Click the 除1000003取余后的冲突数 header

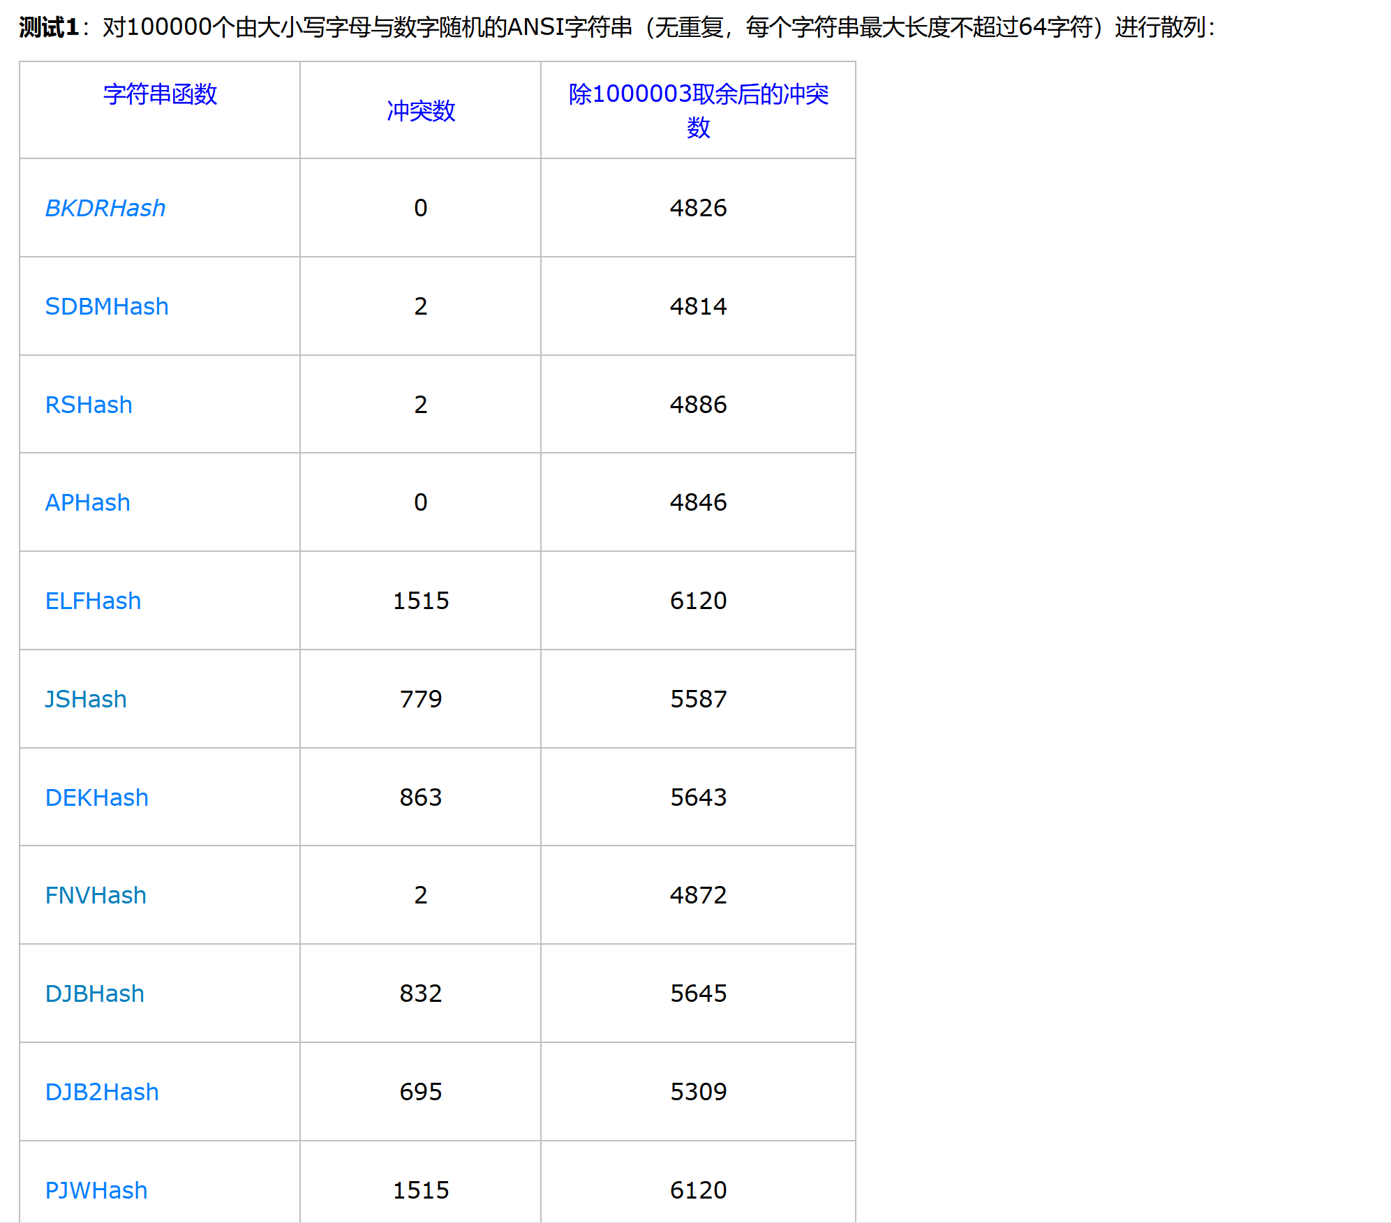coord(699,110)
